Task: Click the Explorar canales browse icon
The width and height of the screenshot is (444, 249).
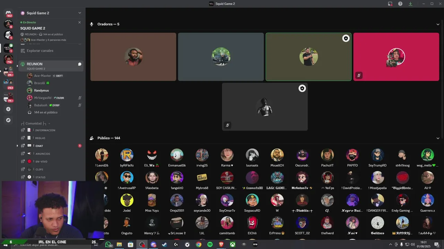Action: [23, 50]
